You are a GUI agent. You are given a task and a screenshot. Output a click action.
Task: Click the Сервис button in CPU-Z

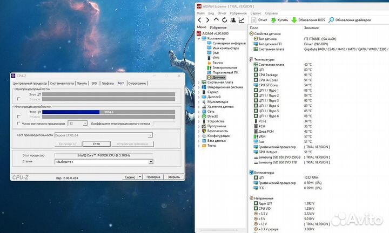(130, 177)
